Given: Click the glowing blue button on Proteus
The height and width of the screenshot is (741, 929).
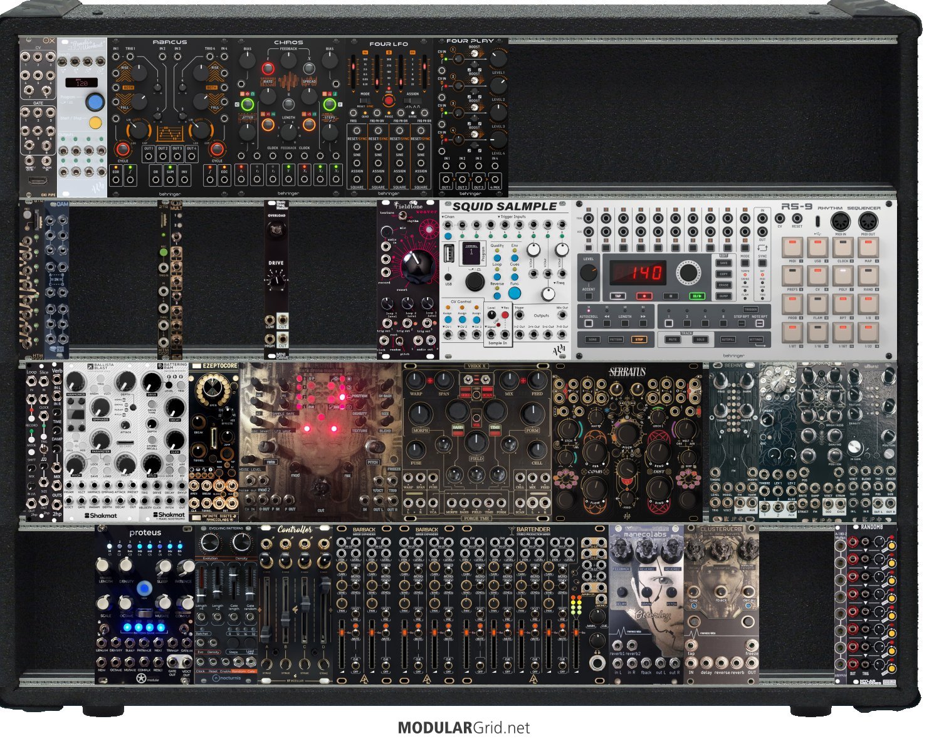Looking at the screenshot, I should 145,588.
